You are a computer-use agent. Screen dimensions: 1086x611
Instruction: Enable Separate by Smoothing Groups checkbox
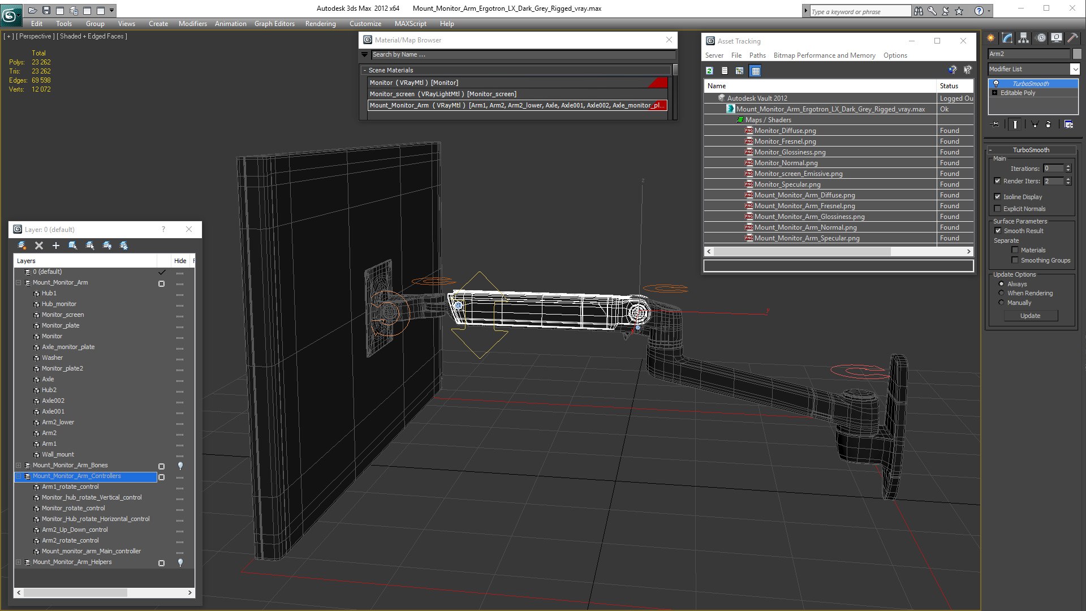point(1015,260)
